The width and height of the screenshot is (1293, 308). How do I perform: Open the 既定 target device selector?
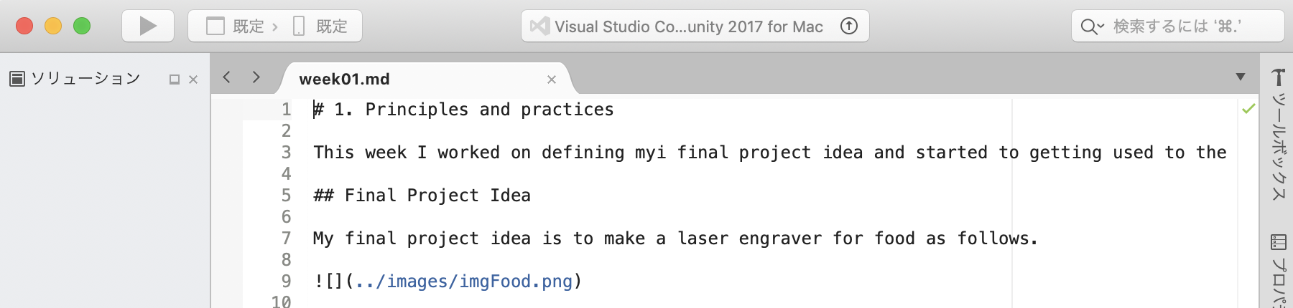point(321,27)
